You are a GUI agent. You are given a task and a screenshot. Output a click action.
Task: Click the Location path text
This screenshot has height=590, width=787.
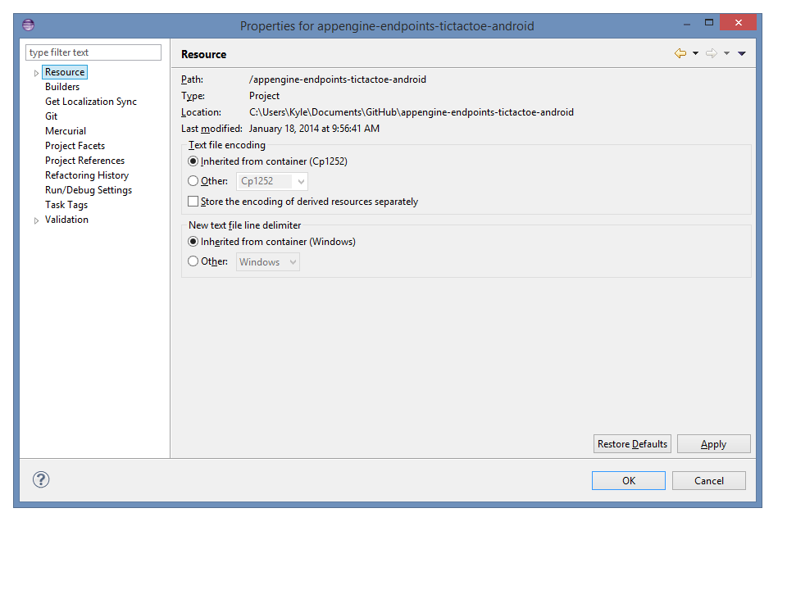click(412, 112)
